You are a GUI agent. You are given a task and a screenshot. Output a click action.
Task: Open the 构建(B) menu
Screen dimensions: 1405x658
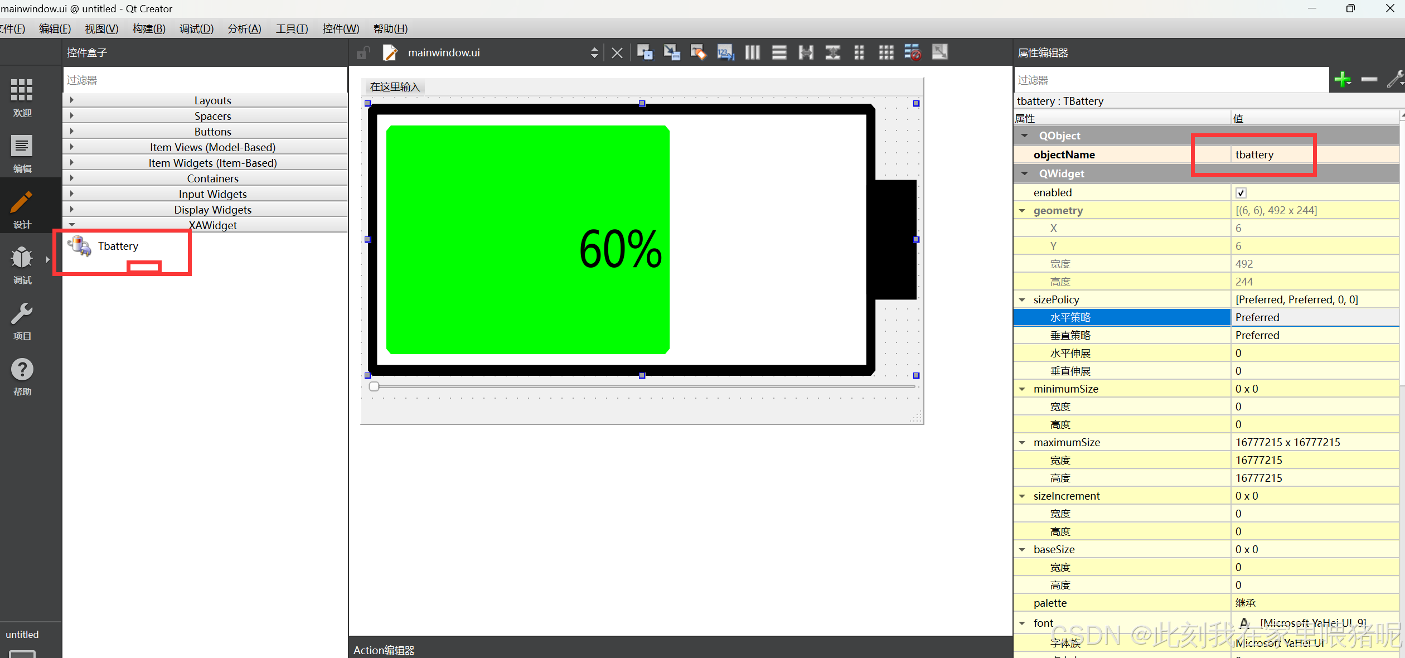[149, 28]
